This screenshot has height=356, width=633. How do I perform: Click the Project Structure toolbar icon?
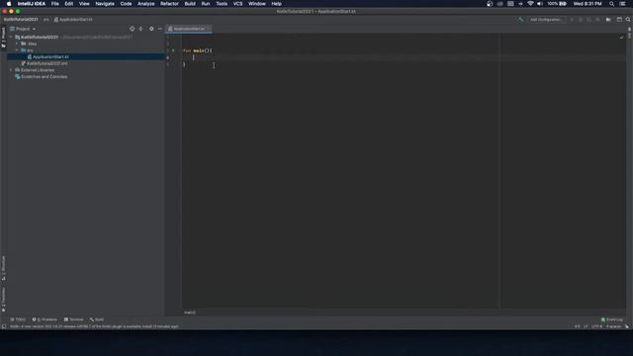tap(608, 20)
